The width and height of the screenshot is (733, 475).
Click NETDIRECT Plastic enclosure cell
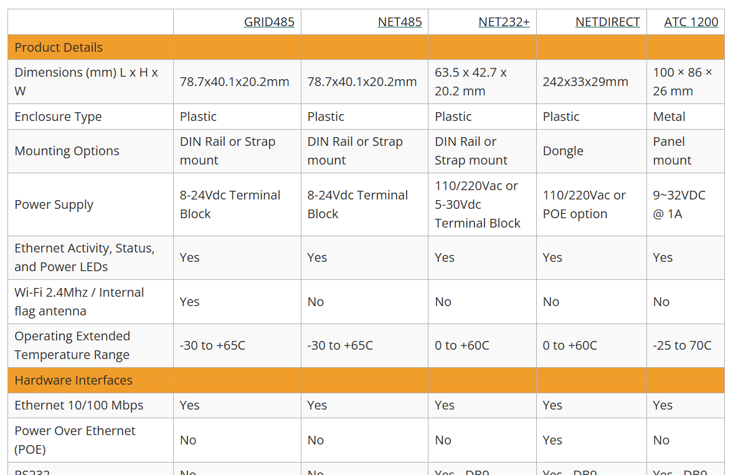tap(592, 117)
